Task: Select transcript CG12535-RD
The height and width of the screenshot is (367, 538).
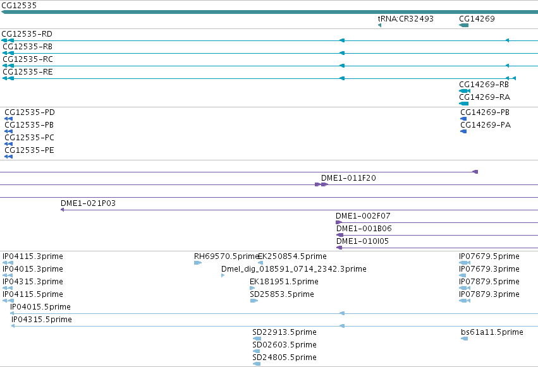Action: 27,34
